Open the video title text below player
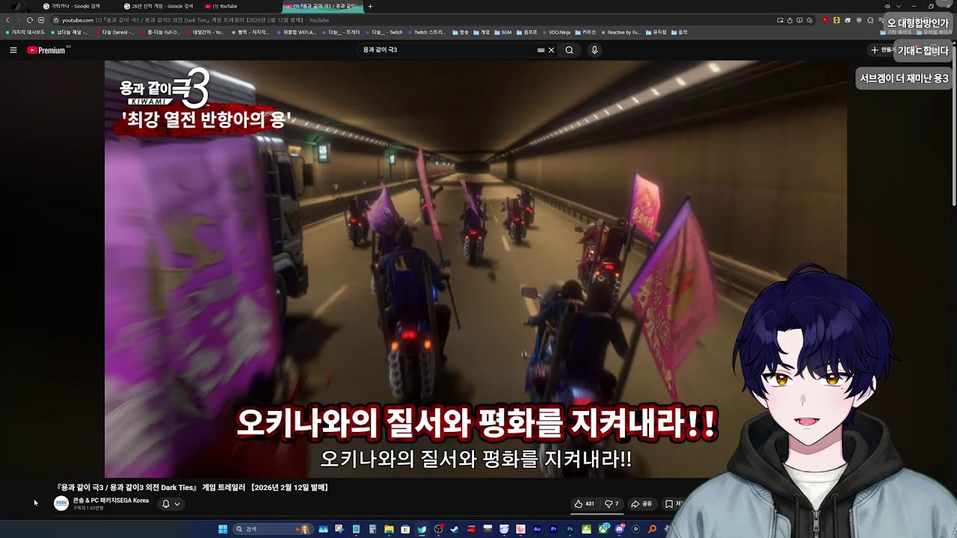 192,487
